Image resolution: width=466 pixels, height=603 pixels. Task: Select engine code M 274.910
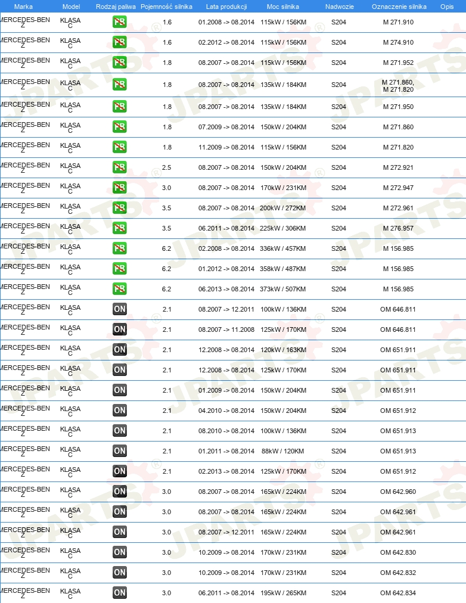[398, 42]
